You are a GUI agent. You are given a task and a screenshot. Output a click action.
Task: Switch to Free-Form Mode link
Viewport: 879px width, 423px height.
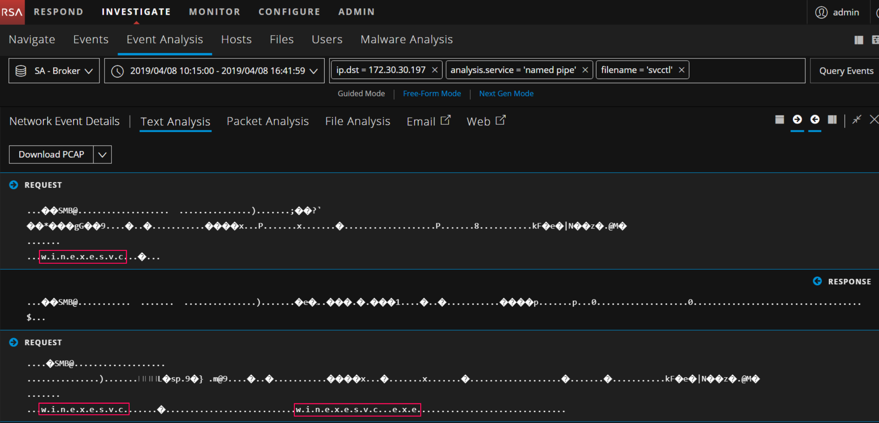point(432,93)
